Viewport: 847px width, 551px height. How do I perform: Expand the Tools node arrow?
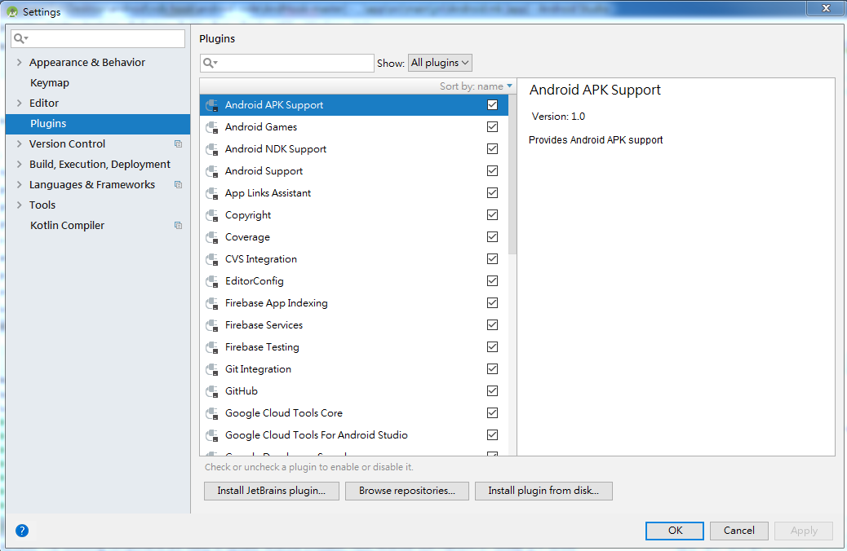click(x=20, y=205)
